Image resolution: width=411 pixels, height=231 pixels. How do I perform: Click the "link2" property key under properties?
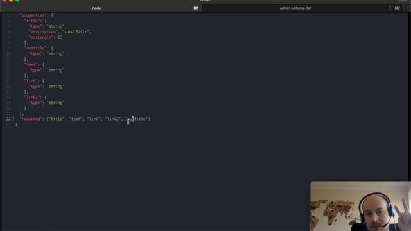[33, 97]
